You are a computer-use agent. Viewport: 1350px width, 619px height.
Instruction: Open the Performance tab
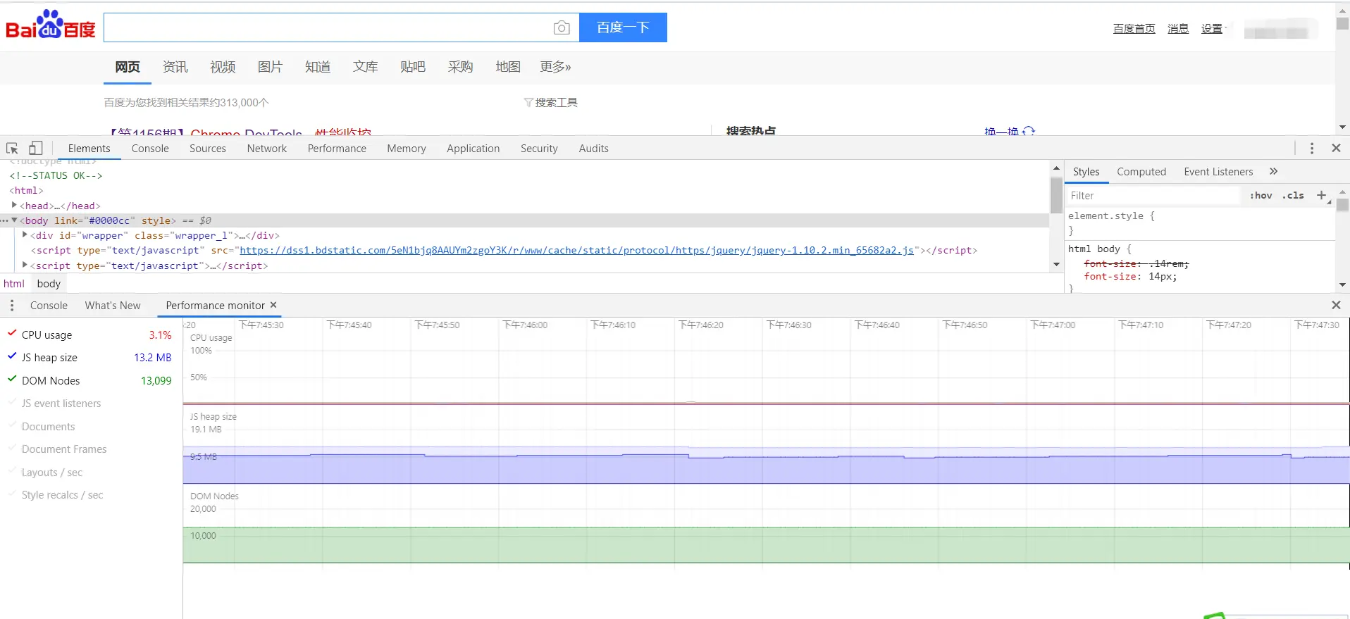click(x=337, y=148)
